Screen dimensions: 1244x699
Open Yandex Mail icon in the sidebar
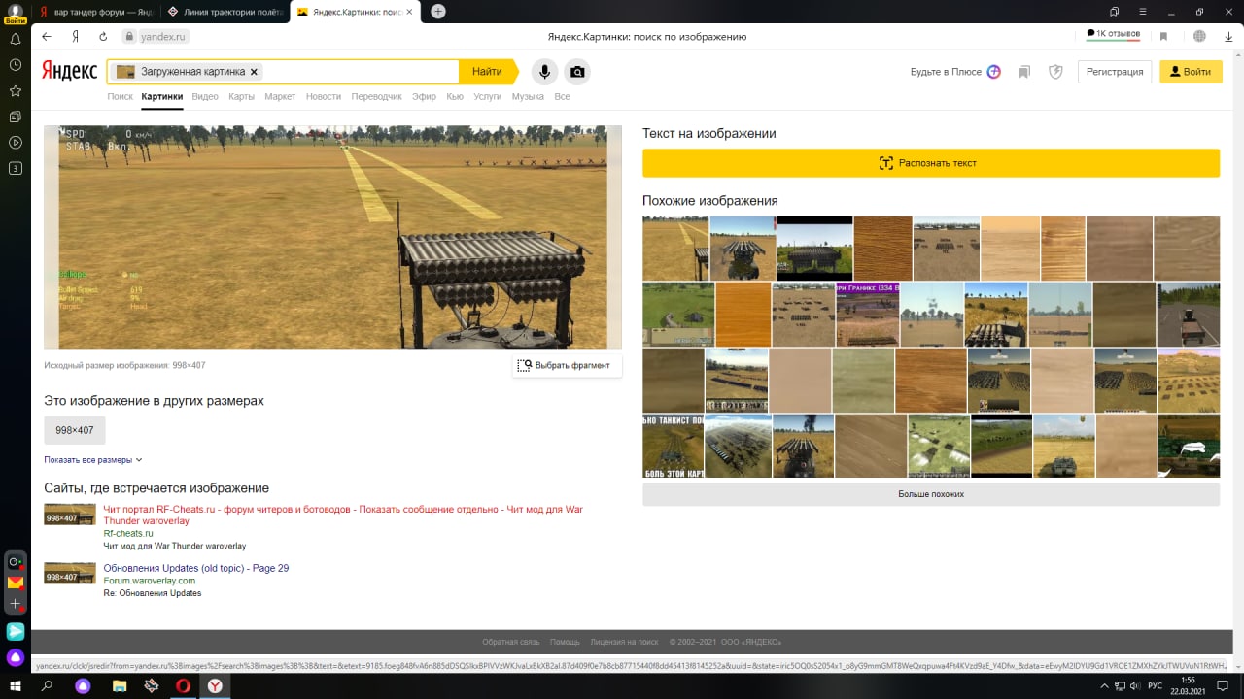[x=16, y=582]
